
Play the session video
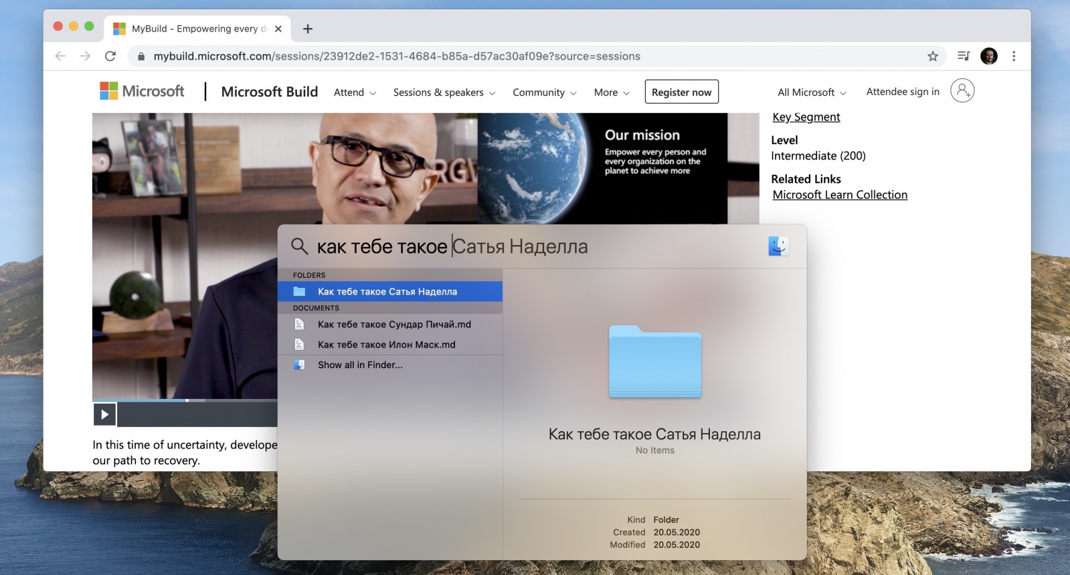tap(104, 414)
